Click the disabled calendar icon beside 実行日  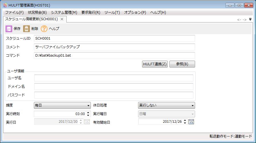87,122
